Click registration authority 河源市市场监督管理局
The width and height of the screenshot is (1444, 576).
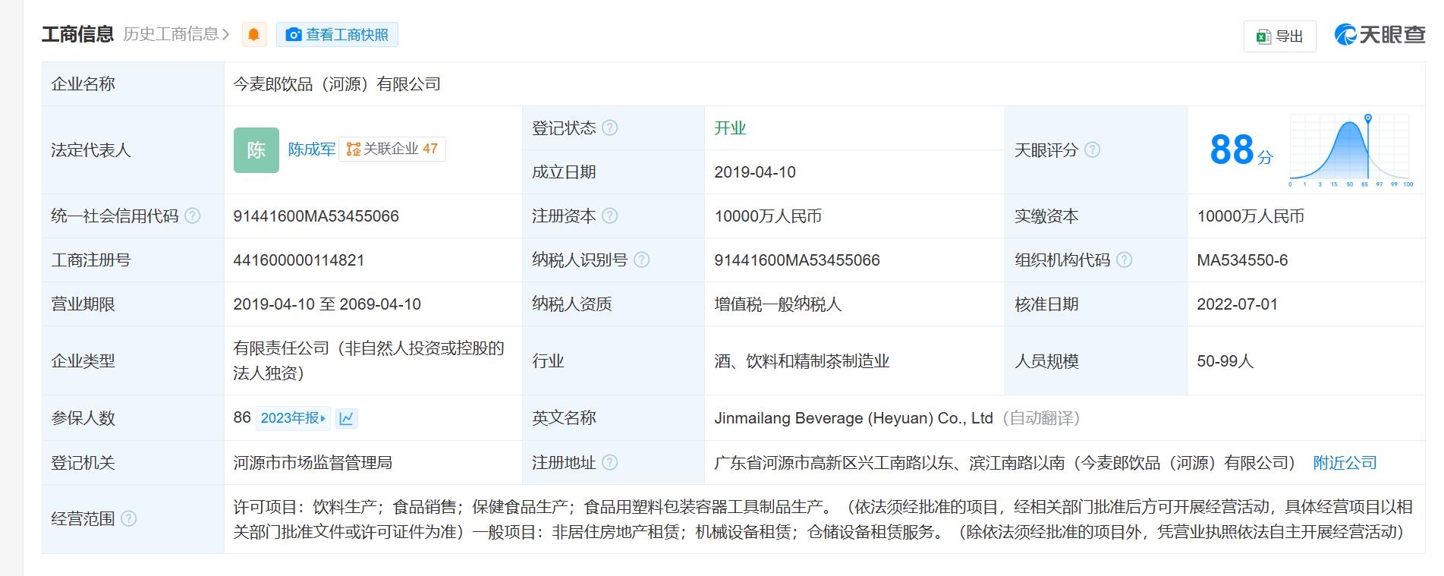[x=313, y=463]
